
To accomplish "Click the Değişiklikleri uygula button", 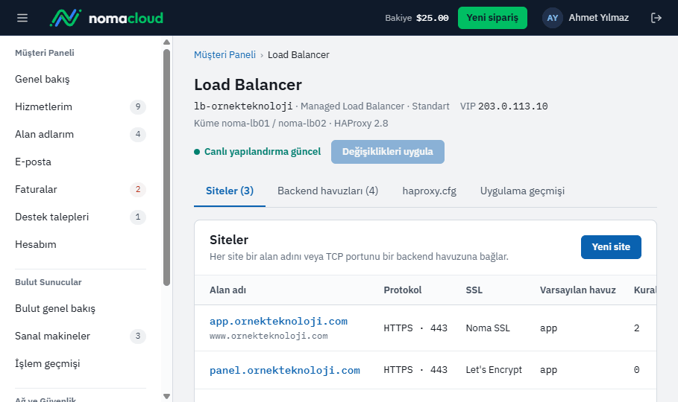I will pos(387,152).
